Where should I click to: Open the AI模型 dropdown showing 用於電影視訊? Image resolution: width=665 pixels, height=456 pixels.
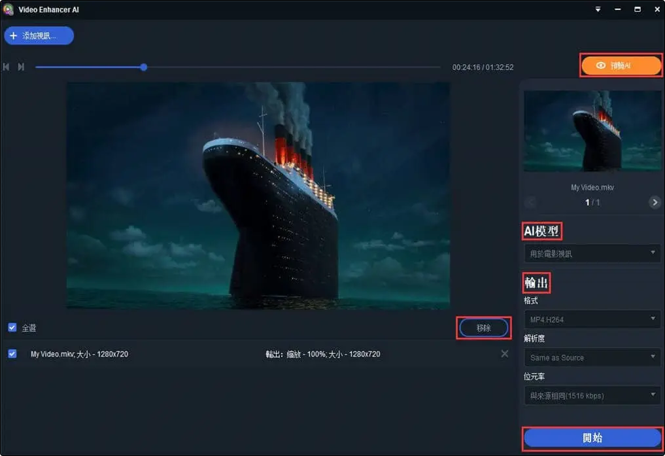592,253
